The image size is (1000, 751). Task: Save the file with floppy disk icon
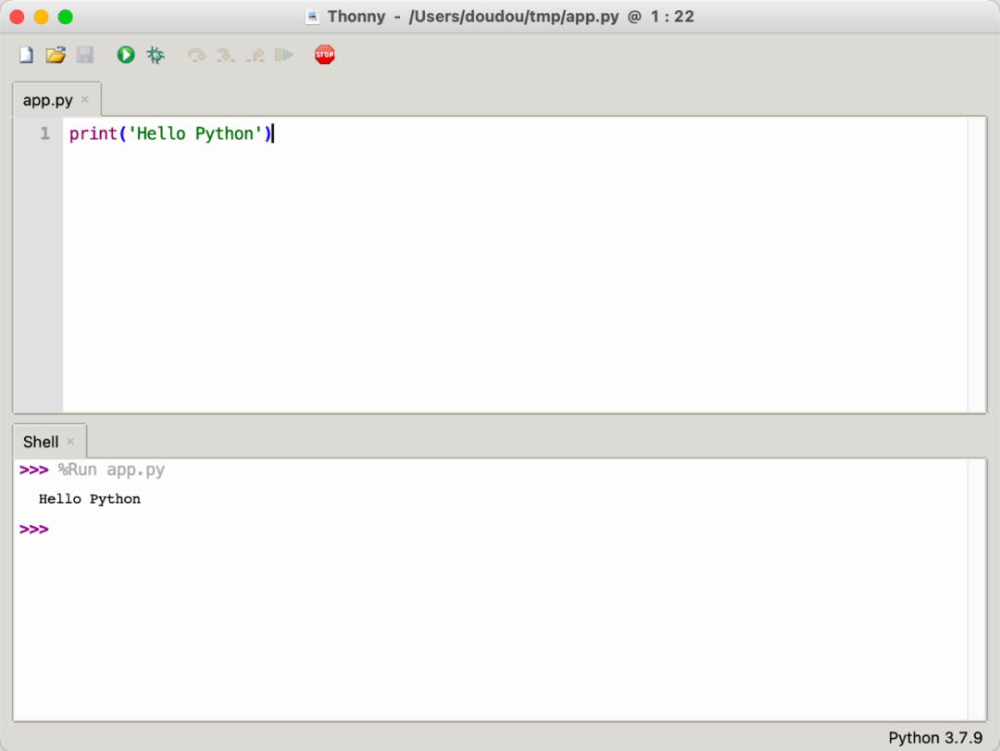[x=84, y=56]
